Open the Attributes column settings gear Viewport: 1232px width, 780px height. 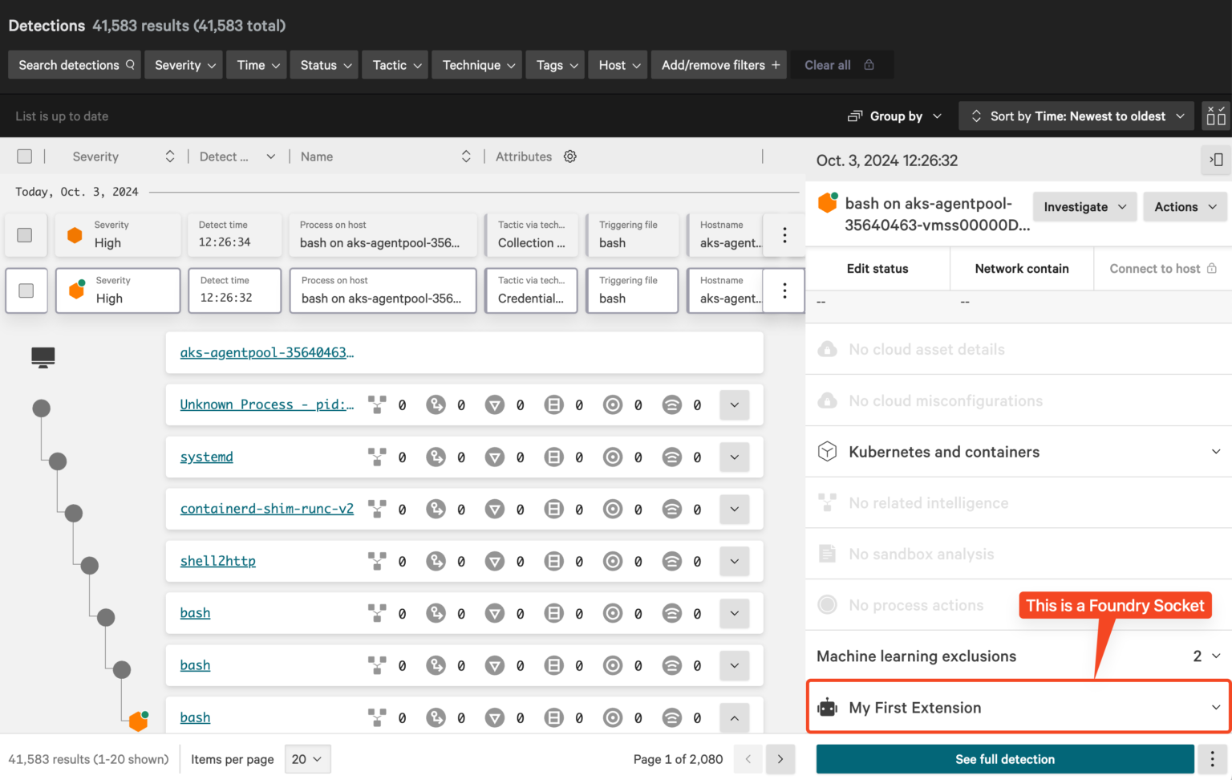click(x=569, y=156)
